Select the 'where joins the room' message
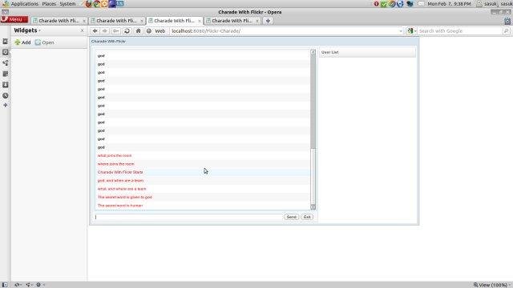This screenshot has height=288, width=513. tap(115, 164)
